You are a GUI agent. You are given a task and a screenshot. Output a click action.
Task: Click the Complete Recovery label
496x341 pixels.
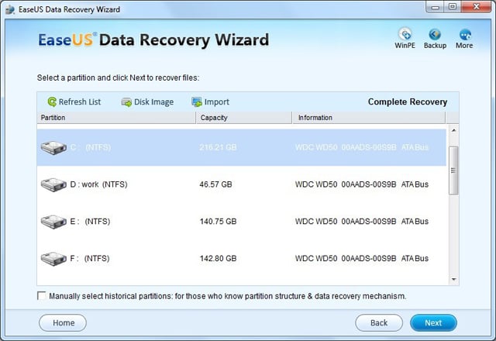pyautogui.click(x=408, y=102)
